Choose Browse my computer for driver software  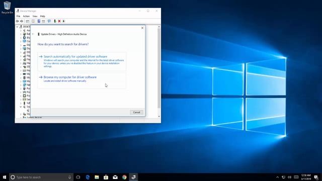[82, 80]
